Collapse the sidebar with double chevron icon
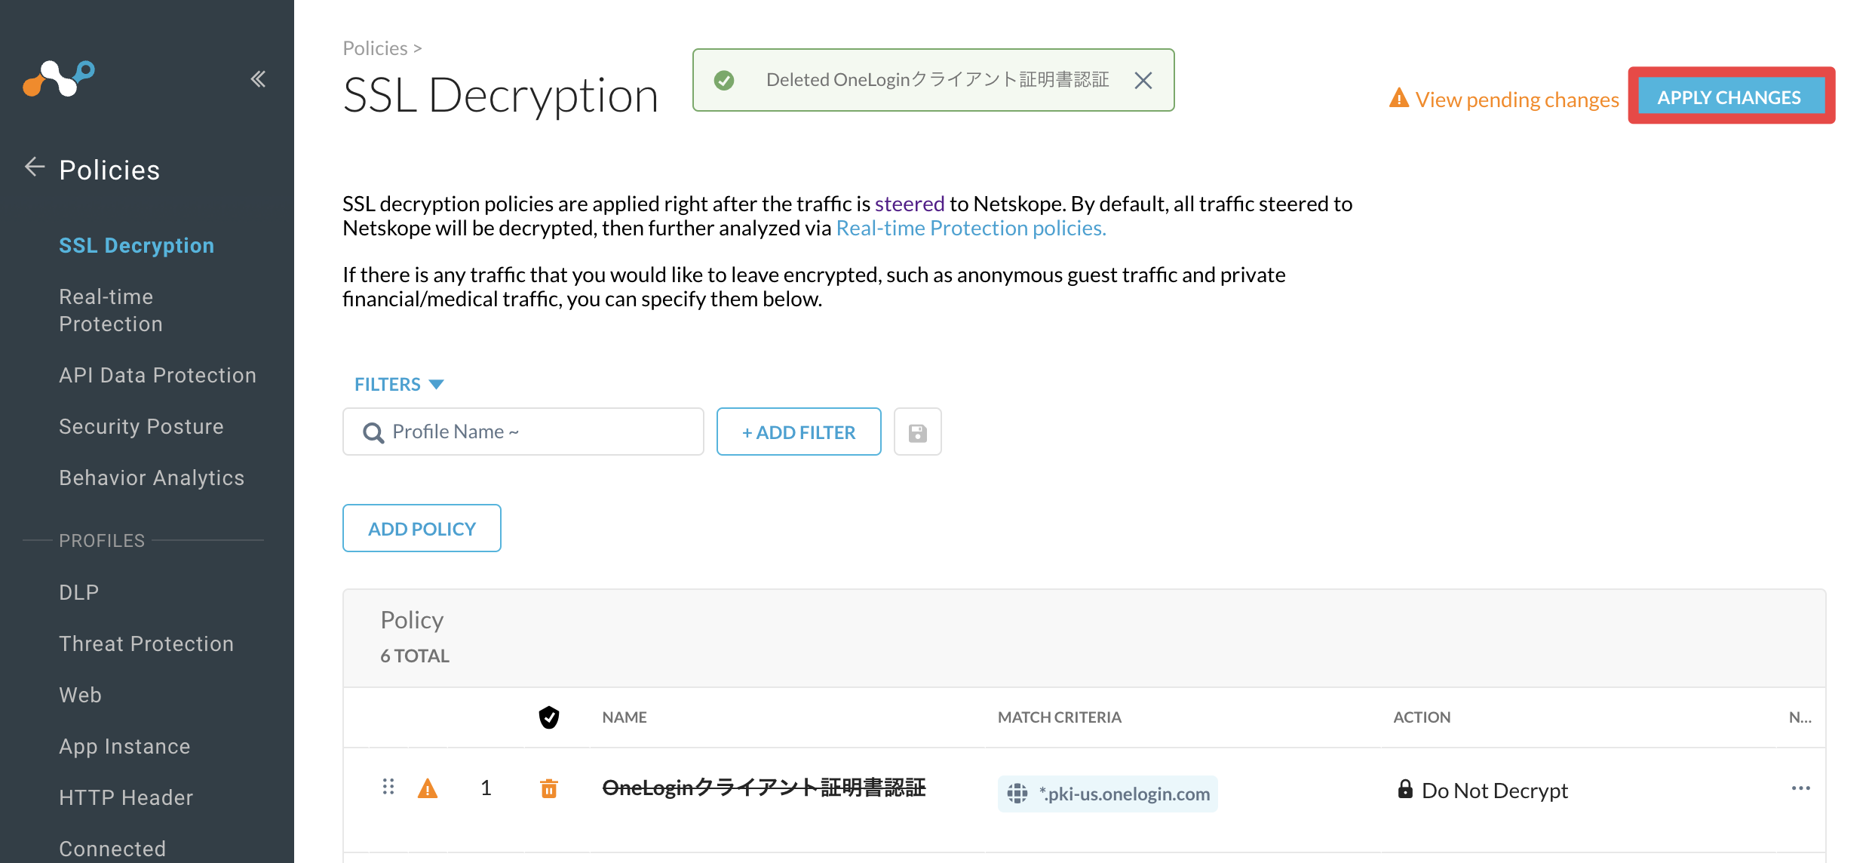 pyautogui.click(x=258, y=79)
